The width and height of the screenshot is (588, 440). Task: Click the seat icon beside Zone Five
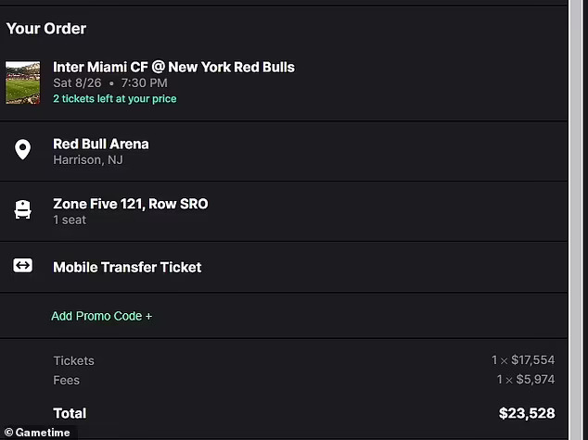coord(22,209)
